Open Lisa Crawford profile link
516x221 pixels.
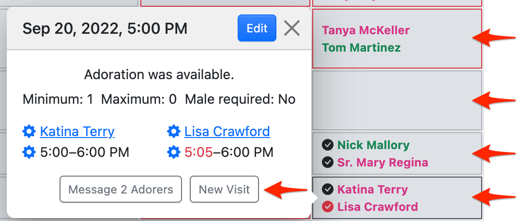[227, 131]
